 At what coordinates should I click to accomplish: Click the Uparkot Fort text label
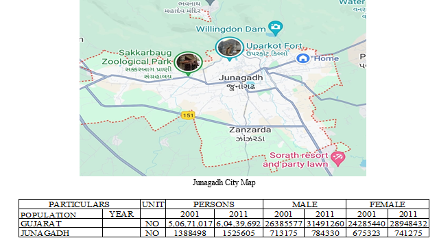(274, 46)
